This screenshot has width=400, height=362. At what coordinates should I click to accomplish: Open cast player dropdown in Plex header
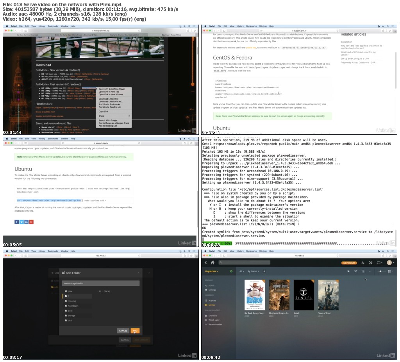[x=380, y=263]
